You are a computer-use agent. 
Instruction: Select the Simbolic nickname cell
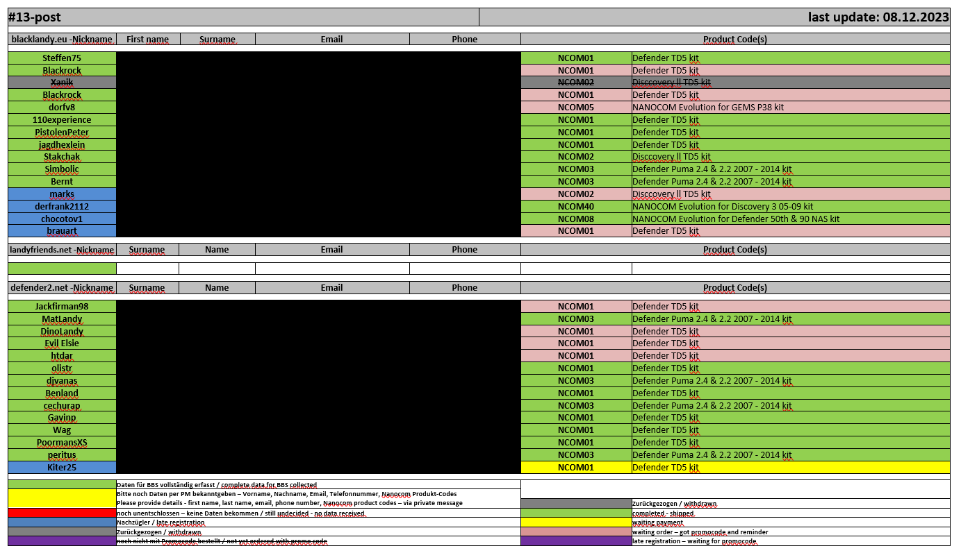pos(62,169)
